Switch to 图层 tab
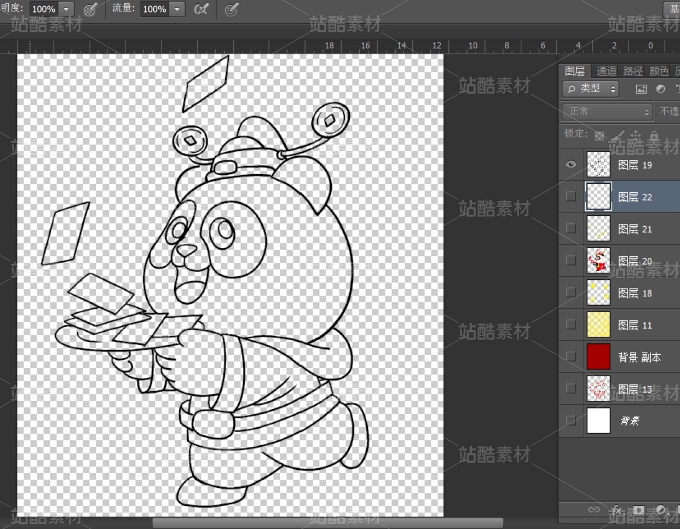Image resolution: width=680 pixels, height=529 pixels. (575, 71)
